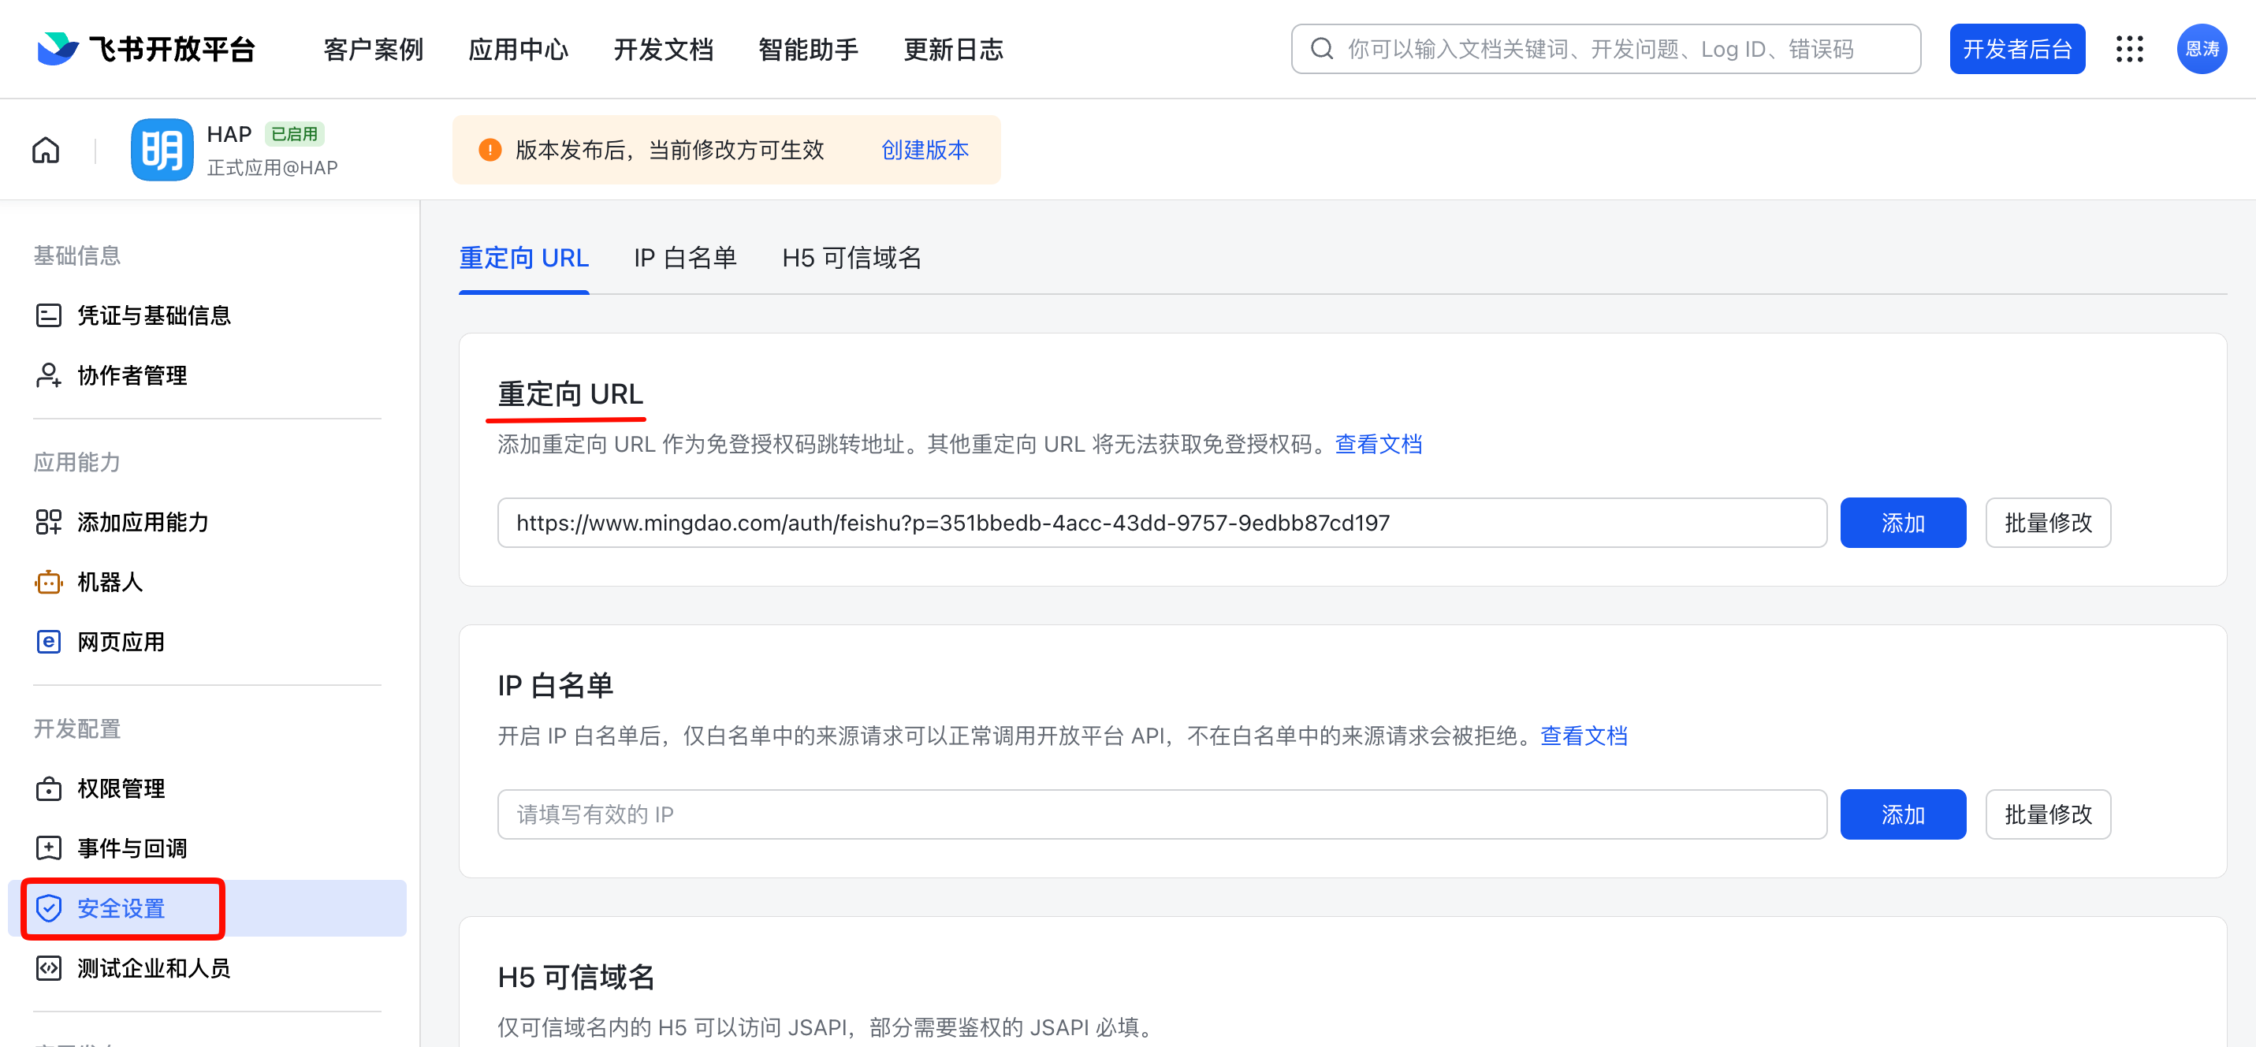Click the 飞书开放平台 title text
This screenshot has width=2256, height=1047.
[172, 49]
